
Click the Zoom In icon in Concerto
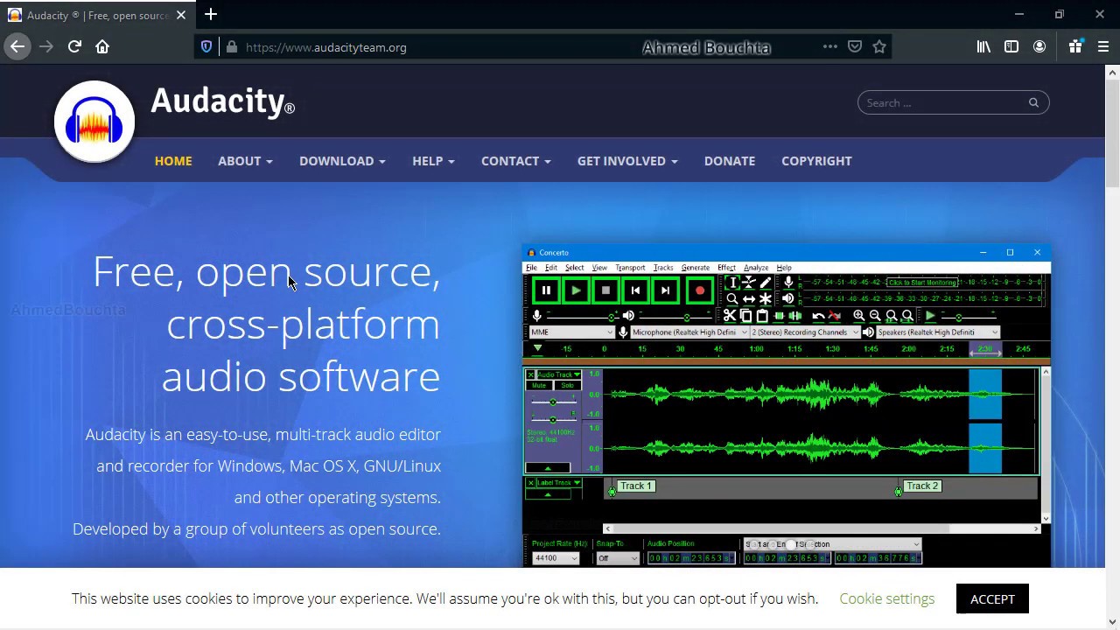859,316
